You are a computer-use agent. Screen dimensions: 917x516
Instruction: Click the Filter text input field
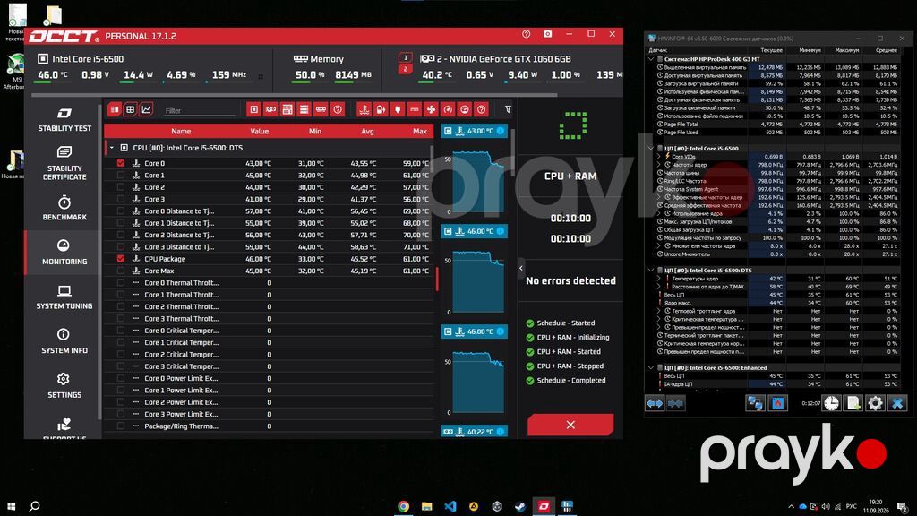point(200,110)
